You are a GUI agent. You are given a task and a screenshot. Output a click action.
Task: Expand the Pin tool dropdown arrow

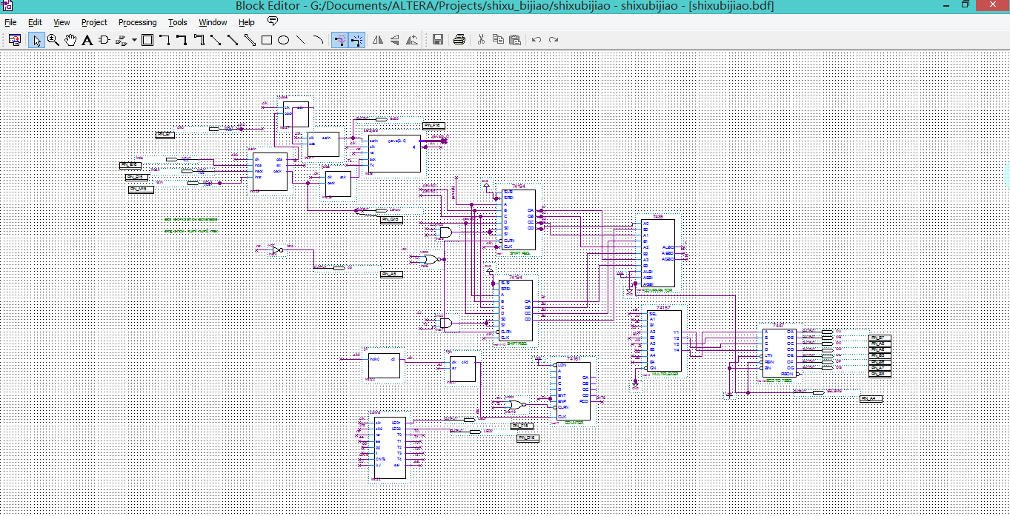(x=134, y=40)
